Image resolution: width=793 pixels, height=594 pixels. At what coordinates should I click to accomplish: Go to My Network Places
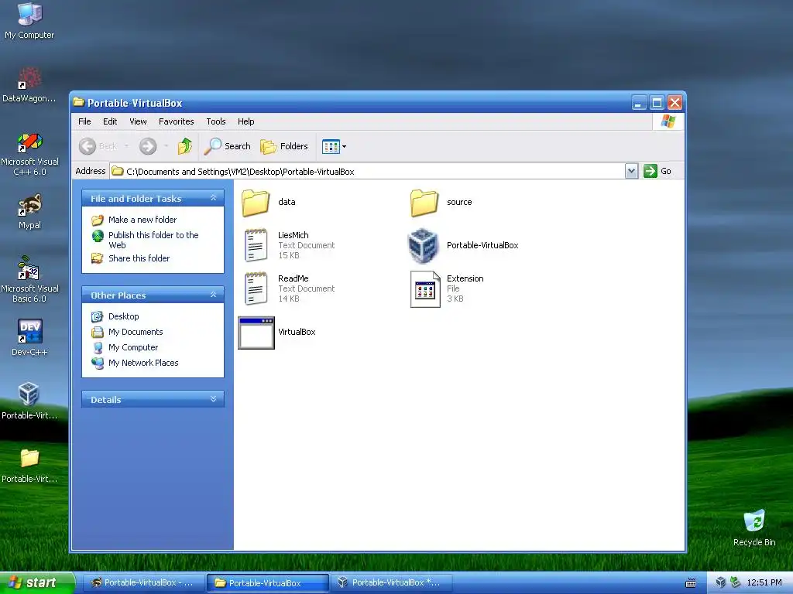[142, 363]
